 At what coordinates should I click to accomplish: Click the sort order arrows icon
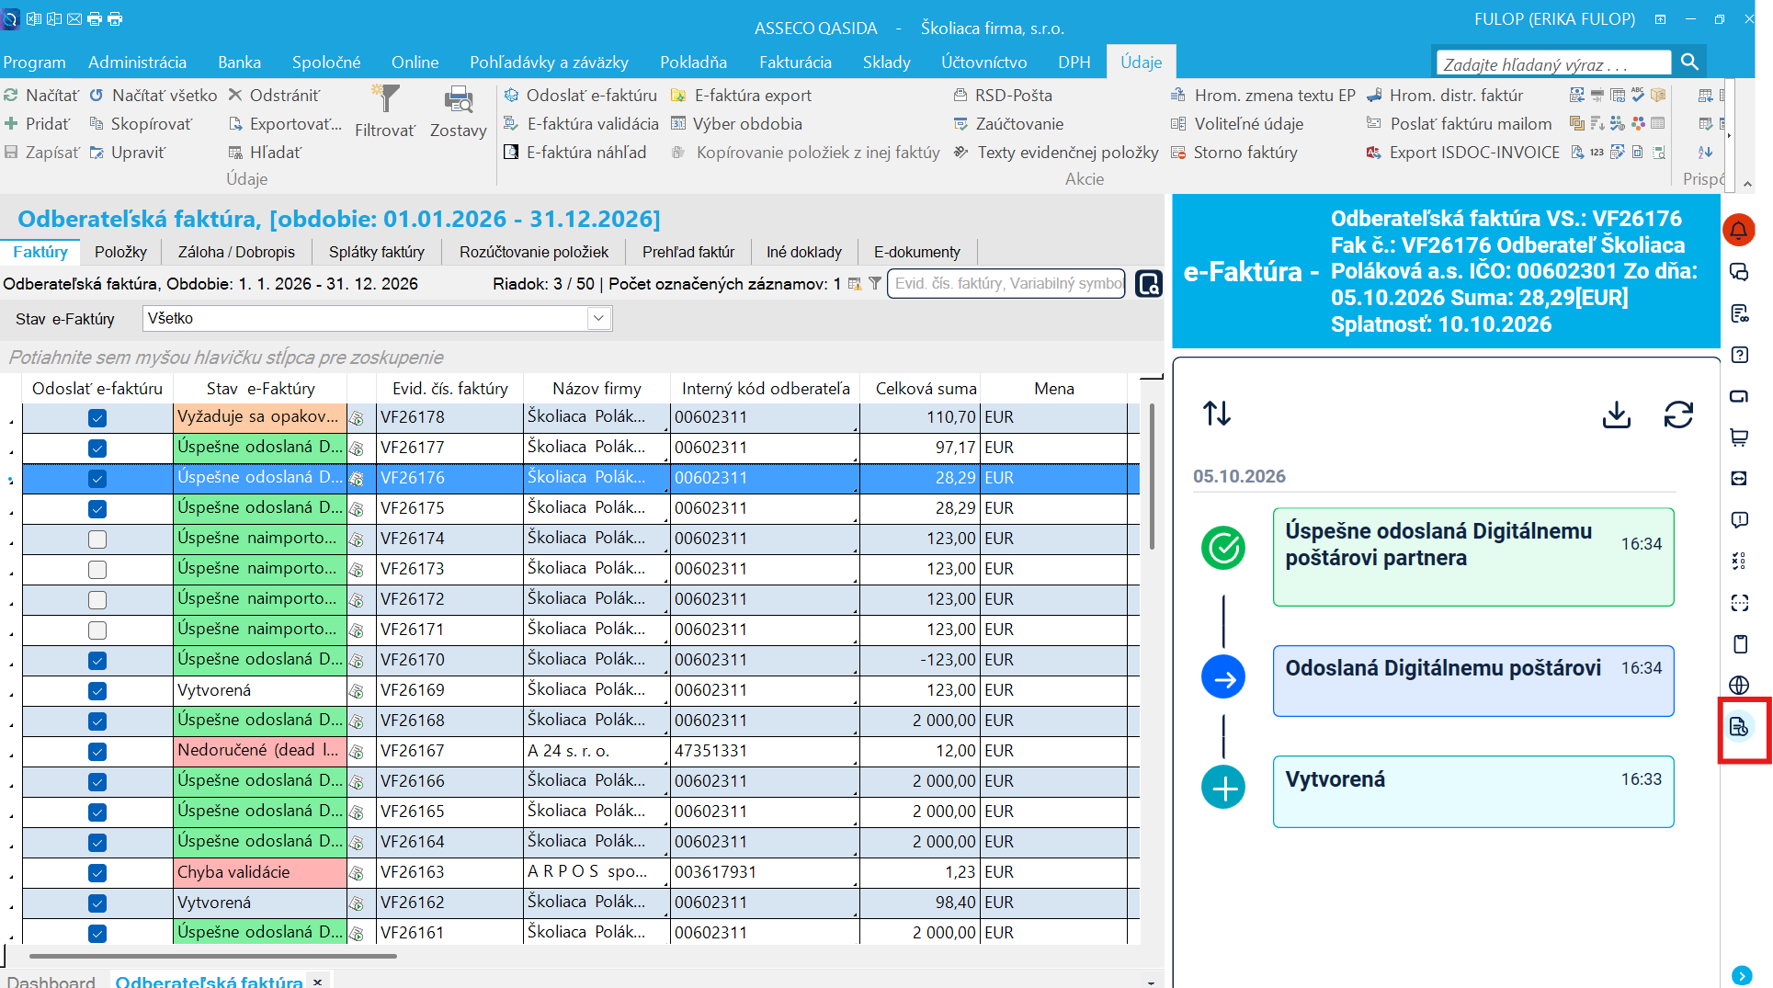pyautogui.click(x=1217, y=414)
